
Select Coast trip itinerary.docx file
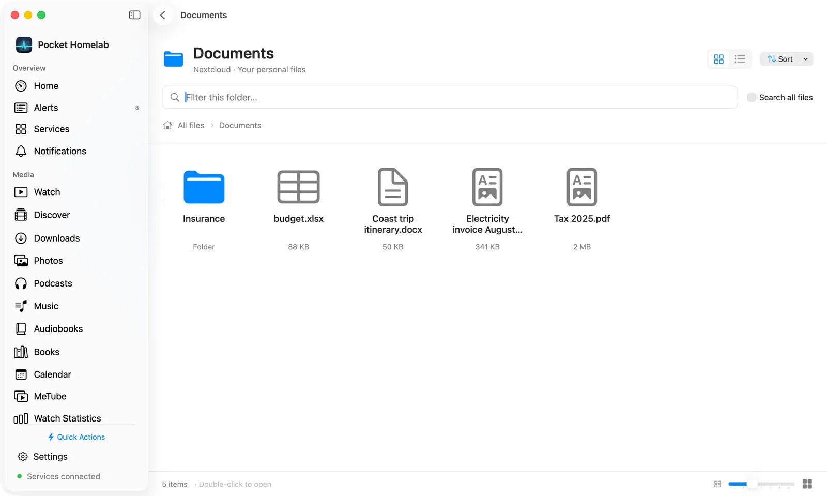(393, 208)
